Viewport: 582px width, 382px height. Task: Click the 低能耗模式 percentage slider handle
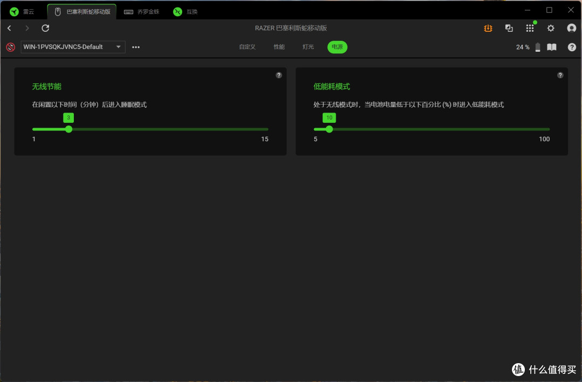click(329, 129)
